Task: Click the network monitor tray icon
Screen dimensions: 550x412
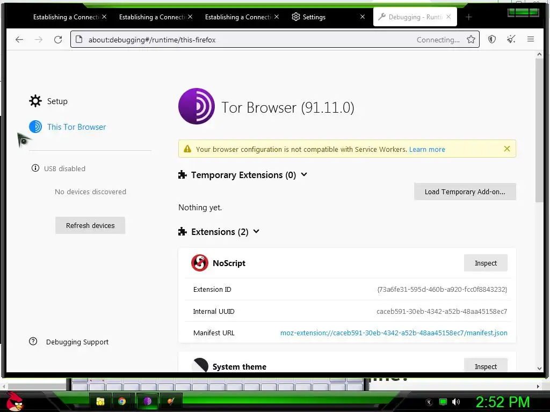Action: pyautogui.click(x=443, y=402)
